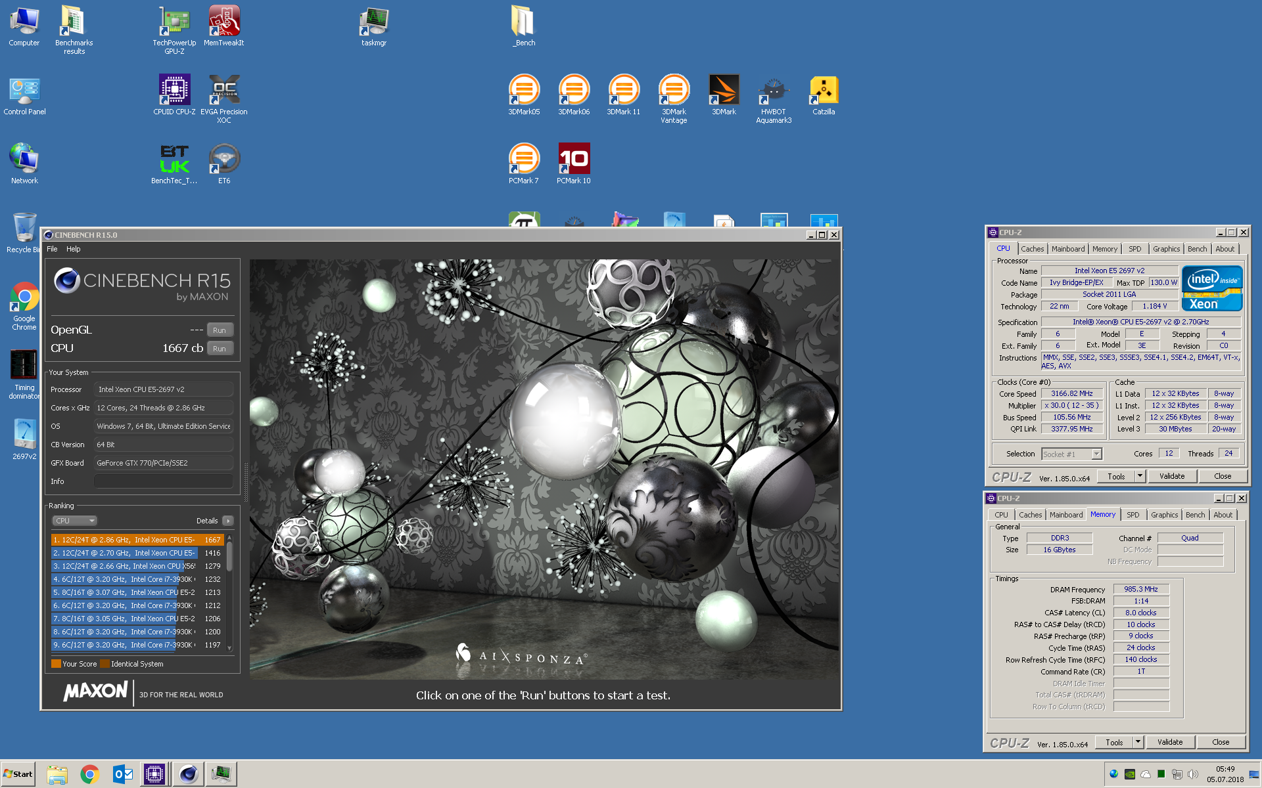Select ranking row with score 1416
The image size is (1262, 788).
click(137, 553)
